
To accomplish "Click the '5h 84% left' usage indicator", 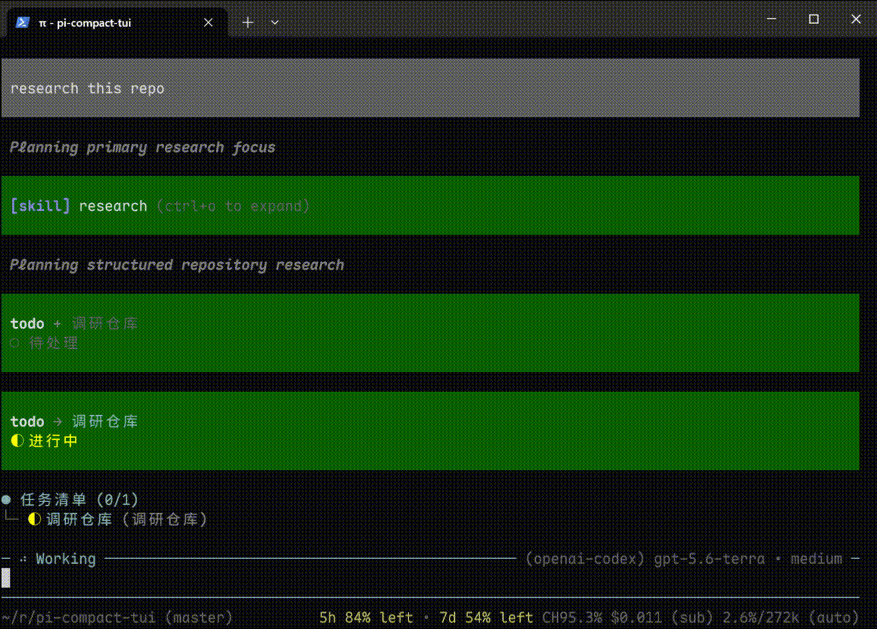I will coord(366,618).
